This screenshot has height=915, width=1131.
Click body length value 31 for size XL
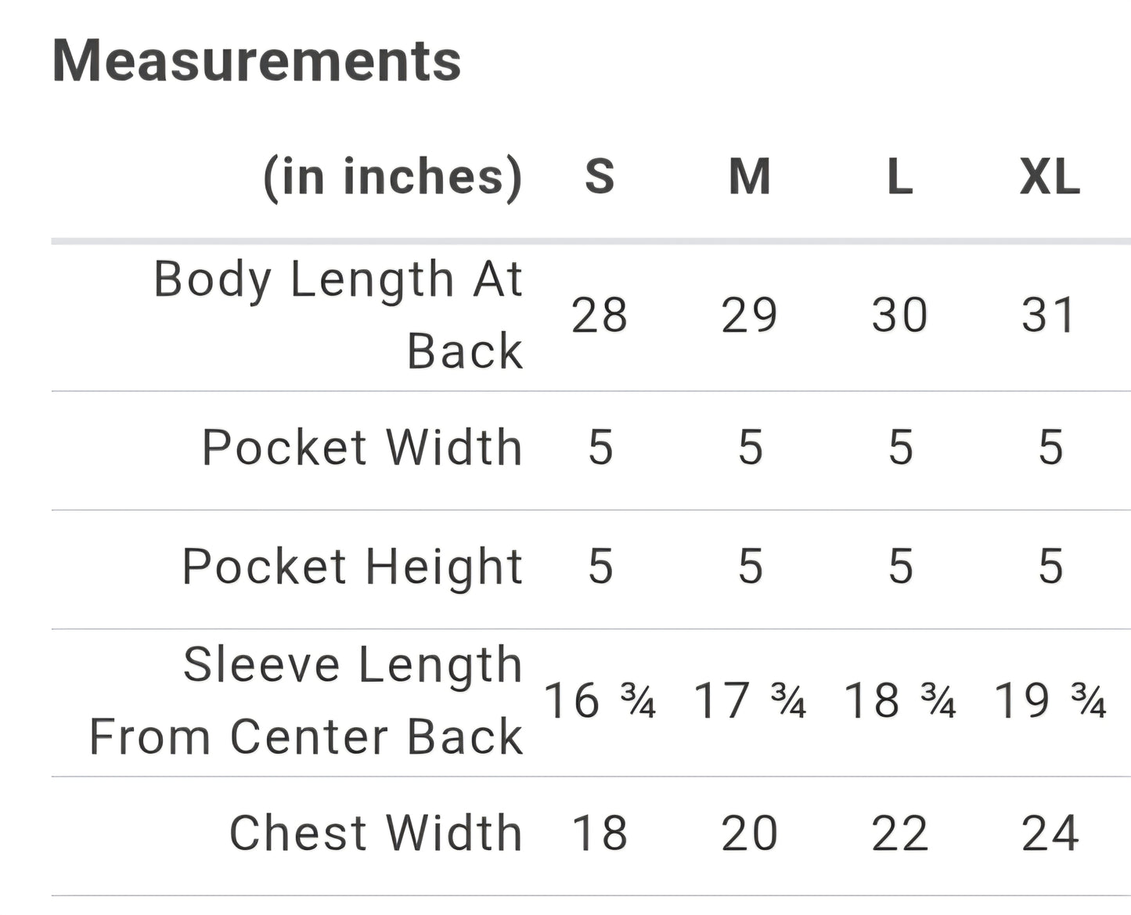(x=1050, y=315)
